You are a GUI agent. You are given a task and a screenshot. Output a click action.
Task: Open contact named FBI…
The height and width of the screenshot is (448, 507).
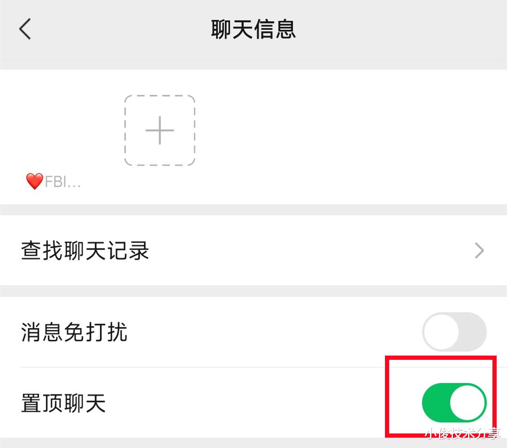click(x=54, y=182)
